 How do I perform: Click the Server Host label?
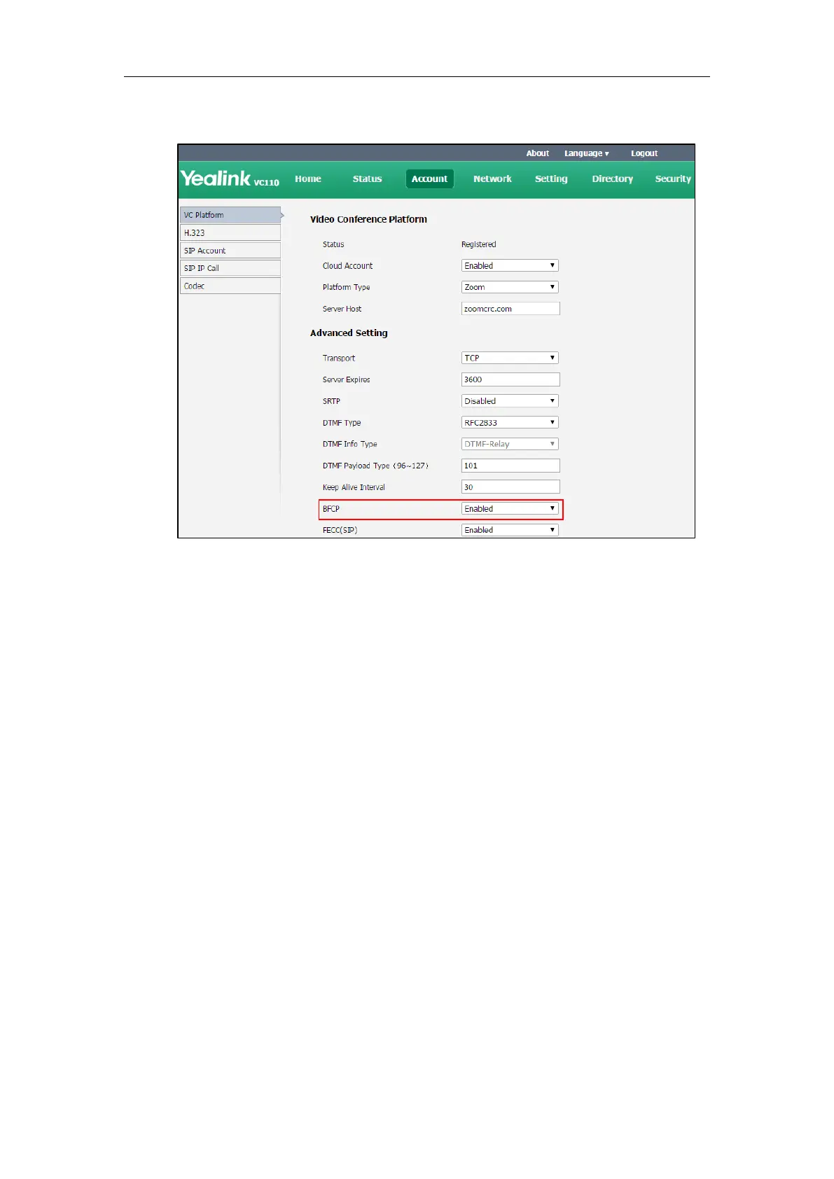342,309
